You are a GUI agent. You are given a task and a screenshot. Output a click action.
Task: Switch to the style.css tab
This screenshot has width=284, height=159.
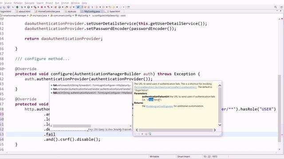(x=72, y=11)
